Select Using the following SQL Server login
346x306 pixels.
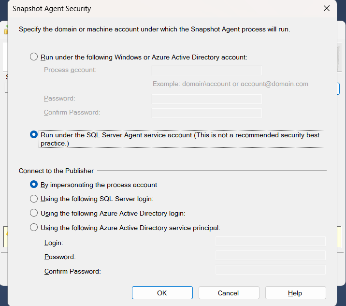pos(34,199)
